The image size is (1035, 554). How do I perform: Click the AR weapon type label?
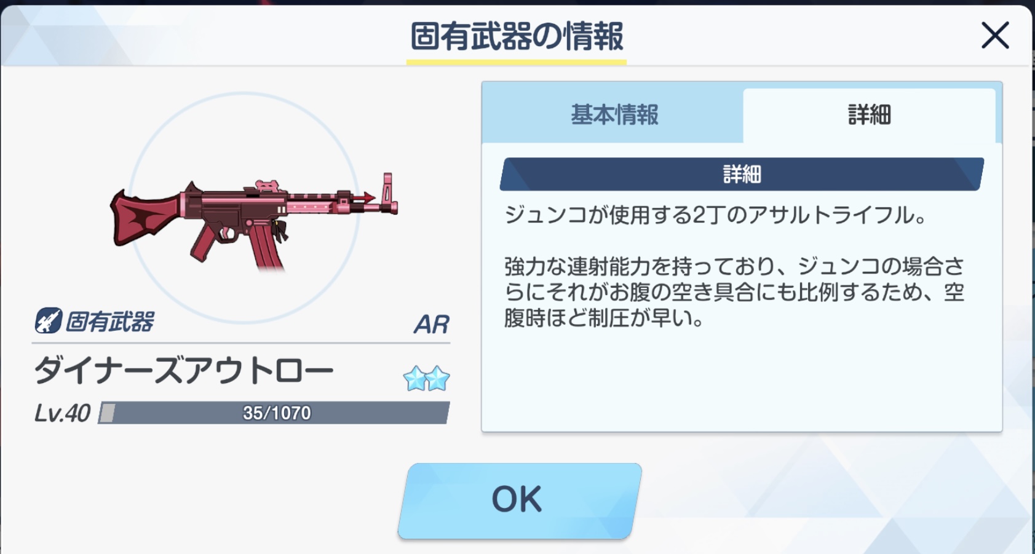(431, 324)
